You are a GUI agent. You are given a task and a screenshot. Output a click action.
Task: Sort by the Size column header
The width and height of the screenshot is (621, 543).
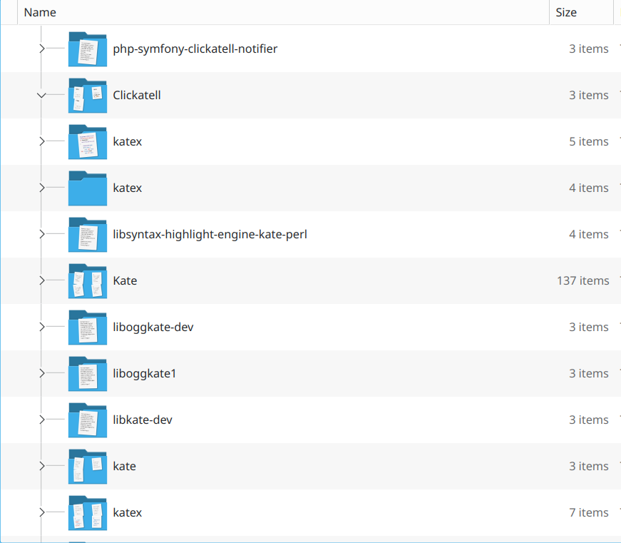pos(566,12)
